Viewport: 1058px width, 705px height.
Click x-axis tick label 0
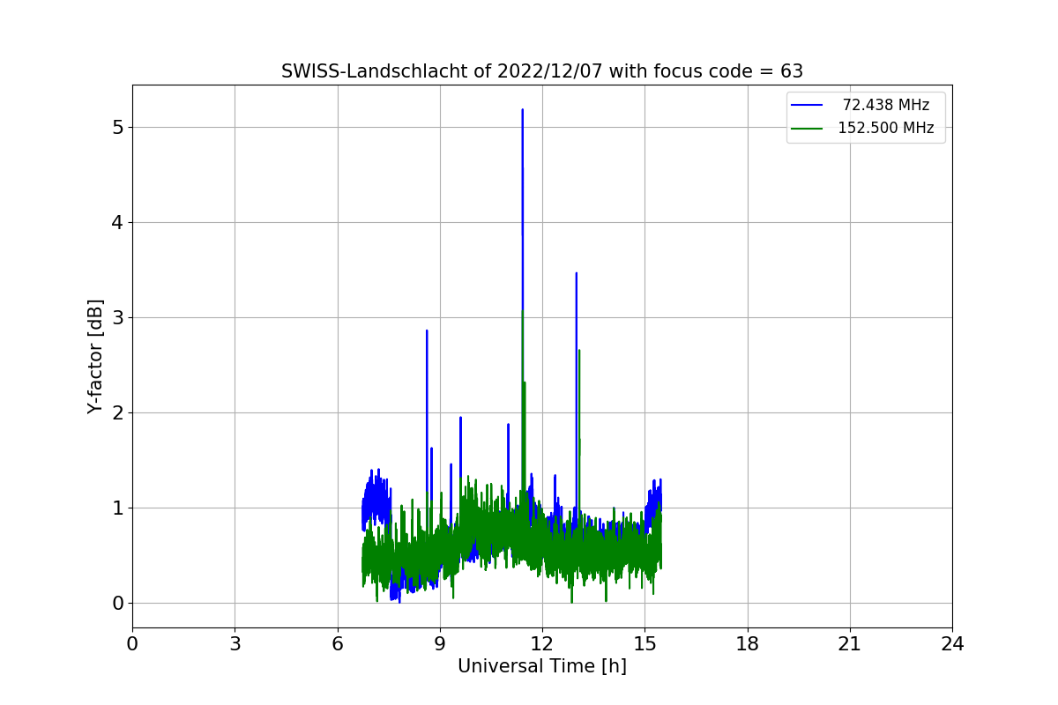132,644
